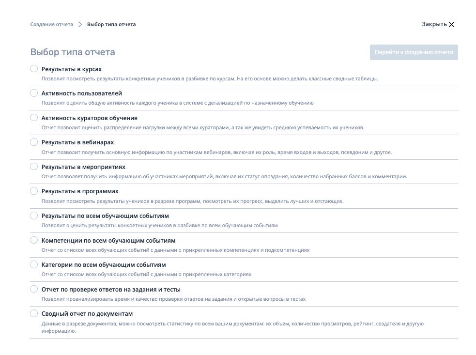Pick 'Компетенции по всем обучающим событиям' radio
The width and height of the screenshot is (476, 355).
pyautogui.click(x=34, y=240)
